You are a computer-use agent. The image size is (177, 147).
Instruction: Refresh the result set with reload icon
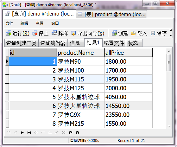coord(71,133)
